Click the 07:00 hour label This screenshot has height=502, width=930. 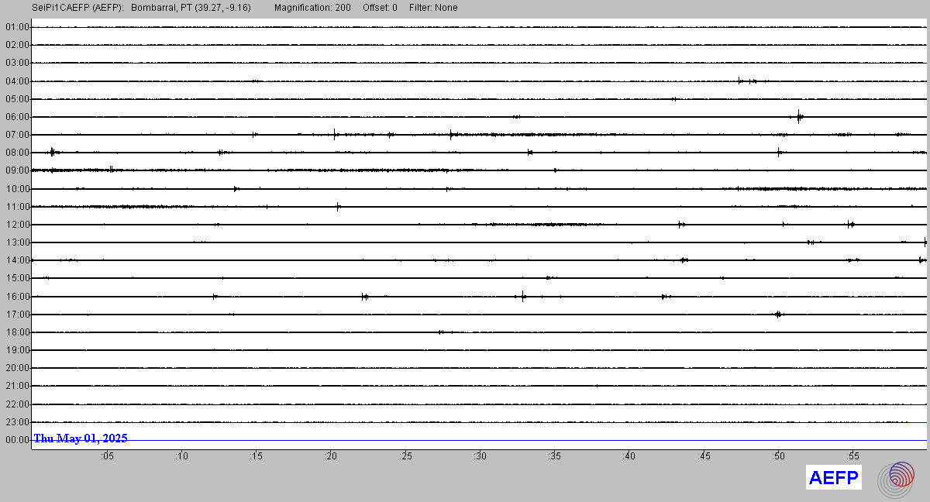17,135
